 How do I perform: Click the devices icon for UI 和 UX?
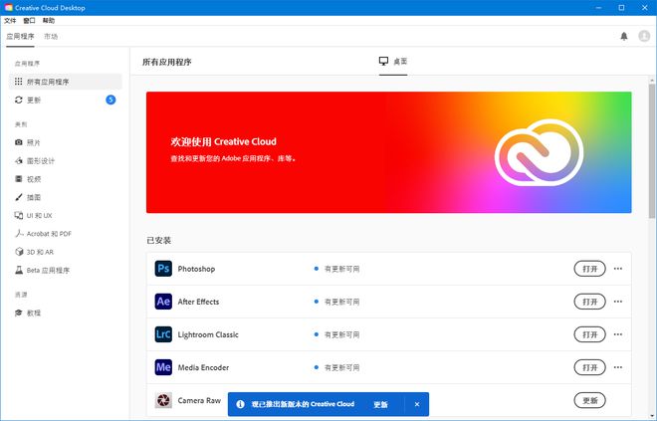point(19,215)
